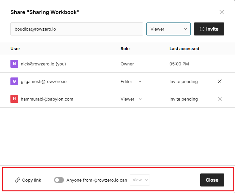The height and width of the screenshot is (193, 235).
Task: Toggle Anyone from @rowzero.io access switch
Action: pyautogui.click(x=59, y=180)
